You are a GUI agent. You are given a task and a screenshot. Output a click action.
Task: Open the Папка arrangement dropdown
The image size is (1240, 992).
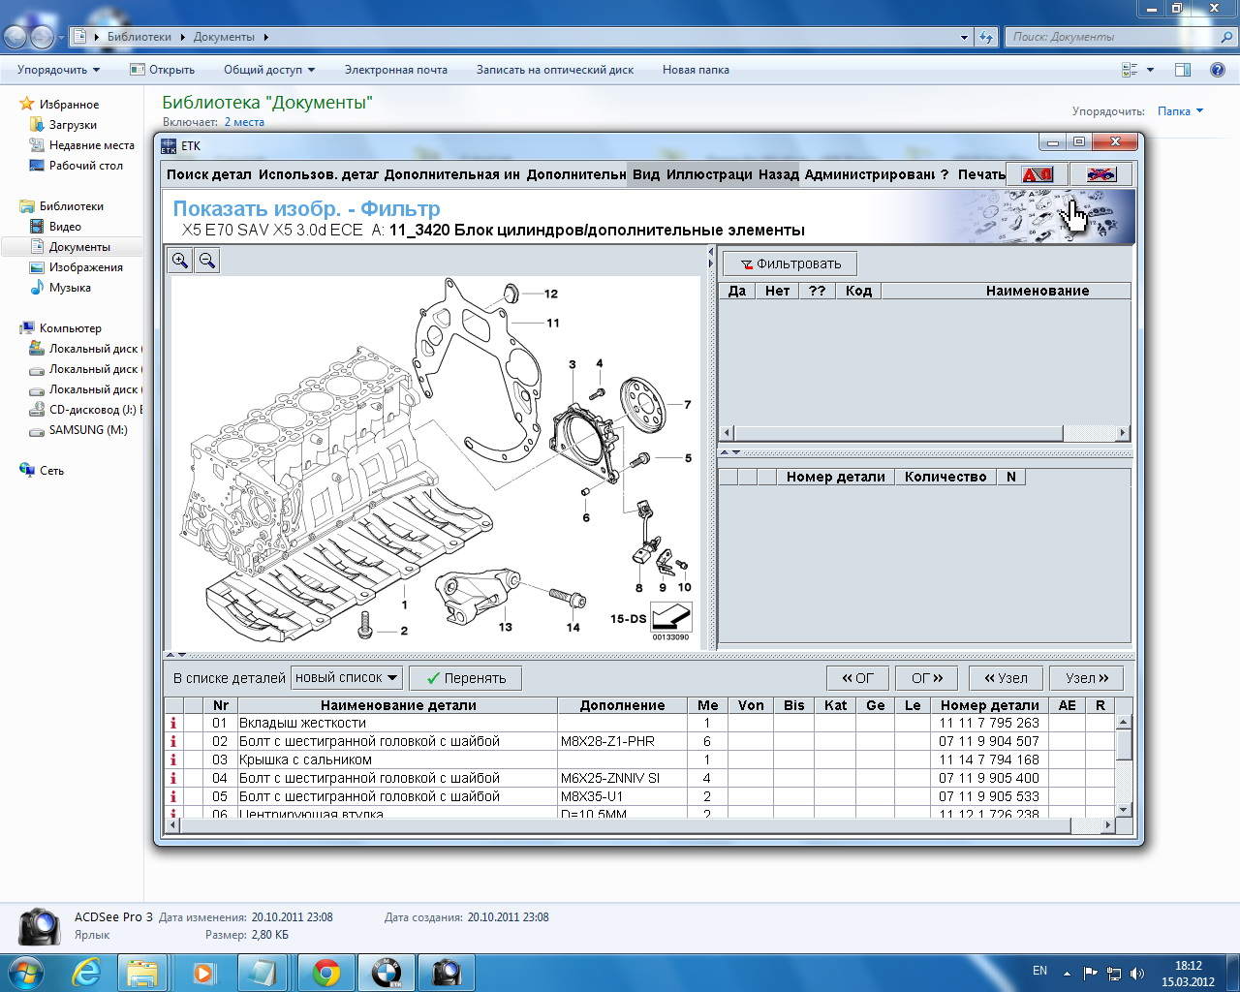point(1180,111)
